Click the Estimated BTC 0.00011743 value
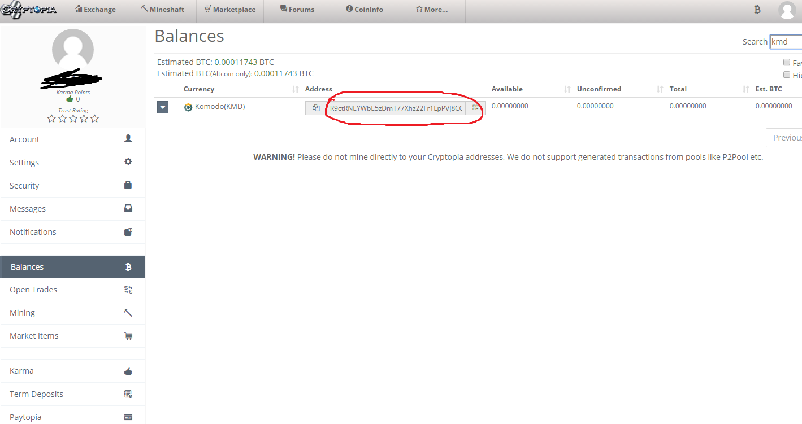This screenshot has width=802, height=424. tap(244, 62)
